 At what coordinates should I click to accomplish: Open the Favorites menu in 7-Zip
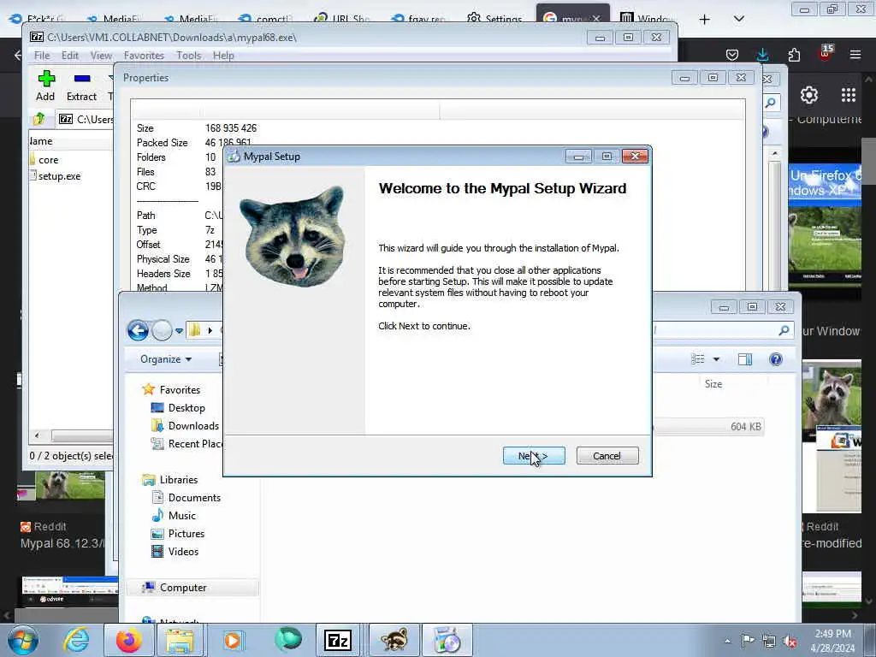[x=144, y=56]
